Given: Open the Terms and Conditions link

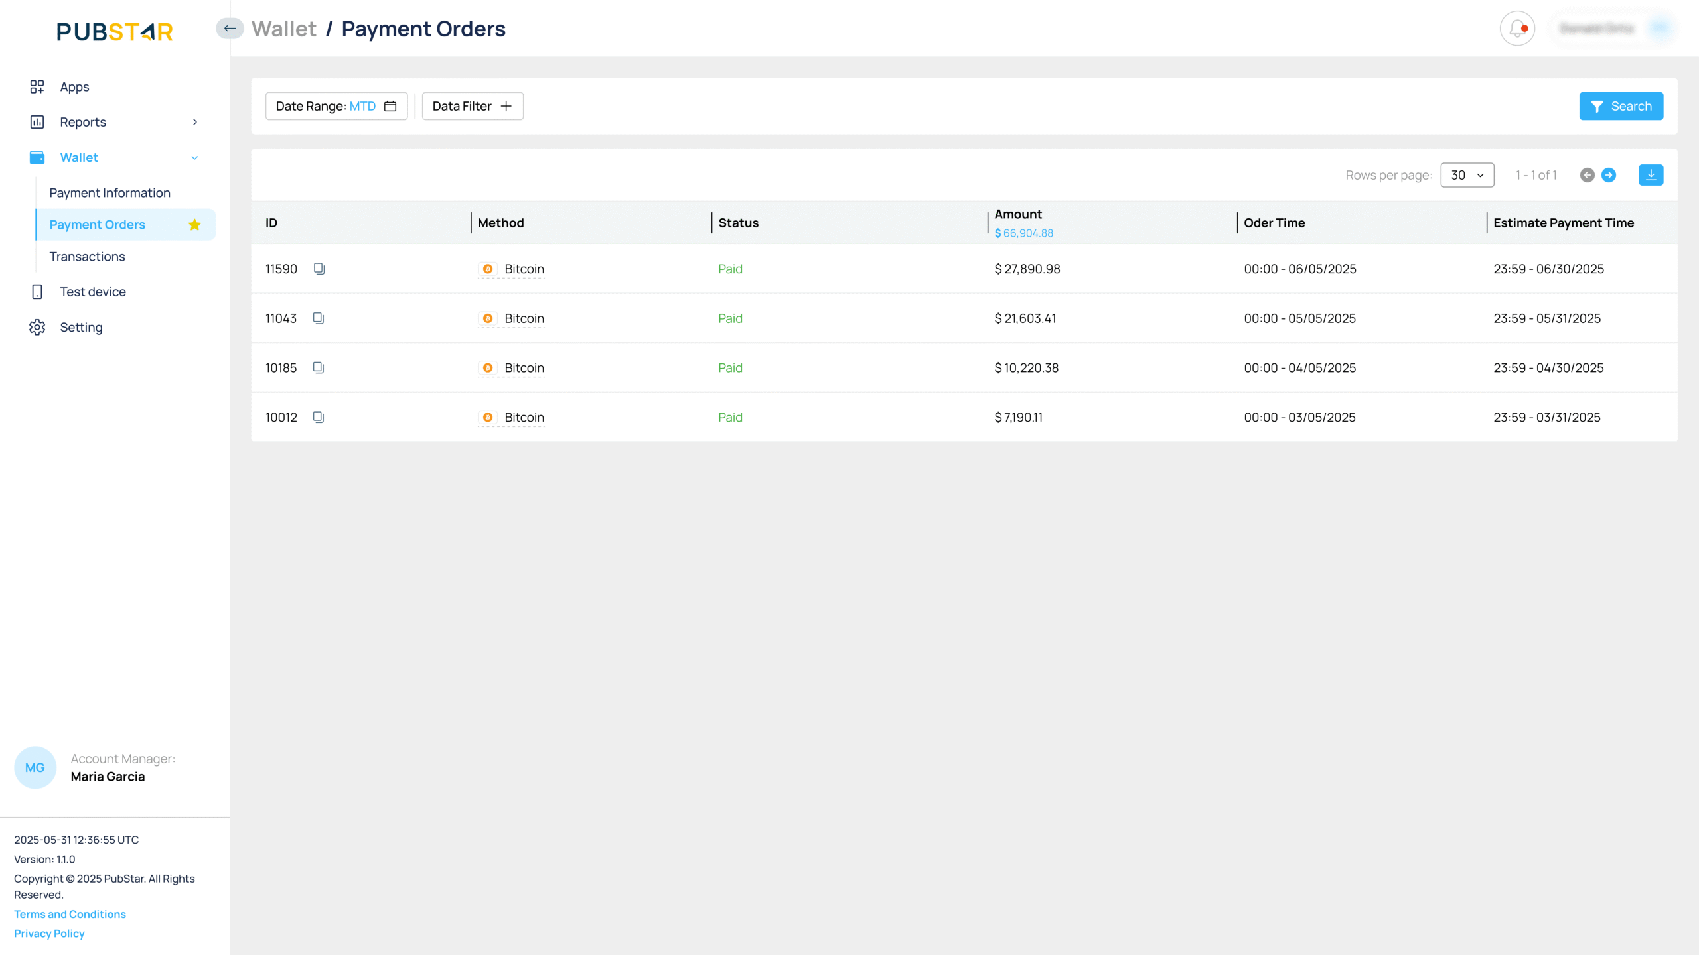Looking at the screenshot, I should tap(70, 914).
